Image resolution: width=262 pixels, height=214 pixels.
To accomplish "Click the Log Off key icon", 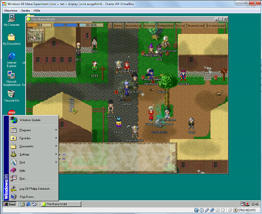I will [x=14, y=189].
